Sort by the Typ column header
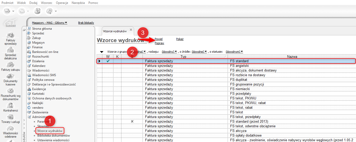The width and height of the screenshot is (356, 142). (x=185, y=56)
